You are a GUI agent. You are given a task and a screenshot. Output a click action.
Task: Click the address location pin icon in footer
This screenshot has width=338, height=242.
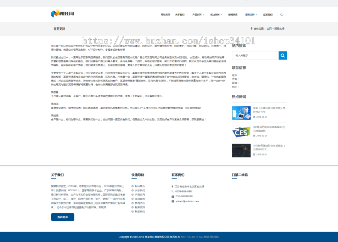pos(172,187)
